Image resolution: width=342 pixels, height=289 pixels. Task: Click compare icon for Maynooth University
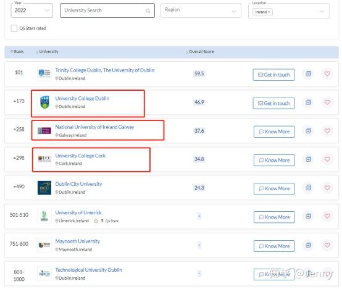(309, 245)
